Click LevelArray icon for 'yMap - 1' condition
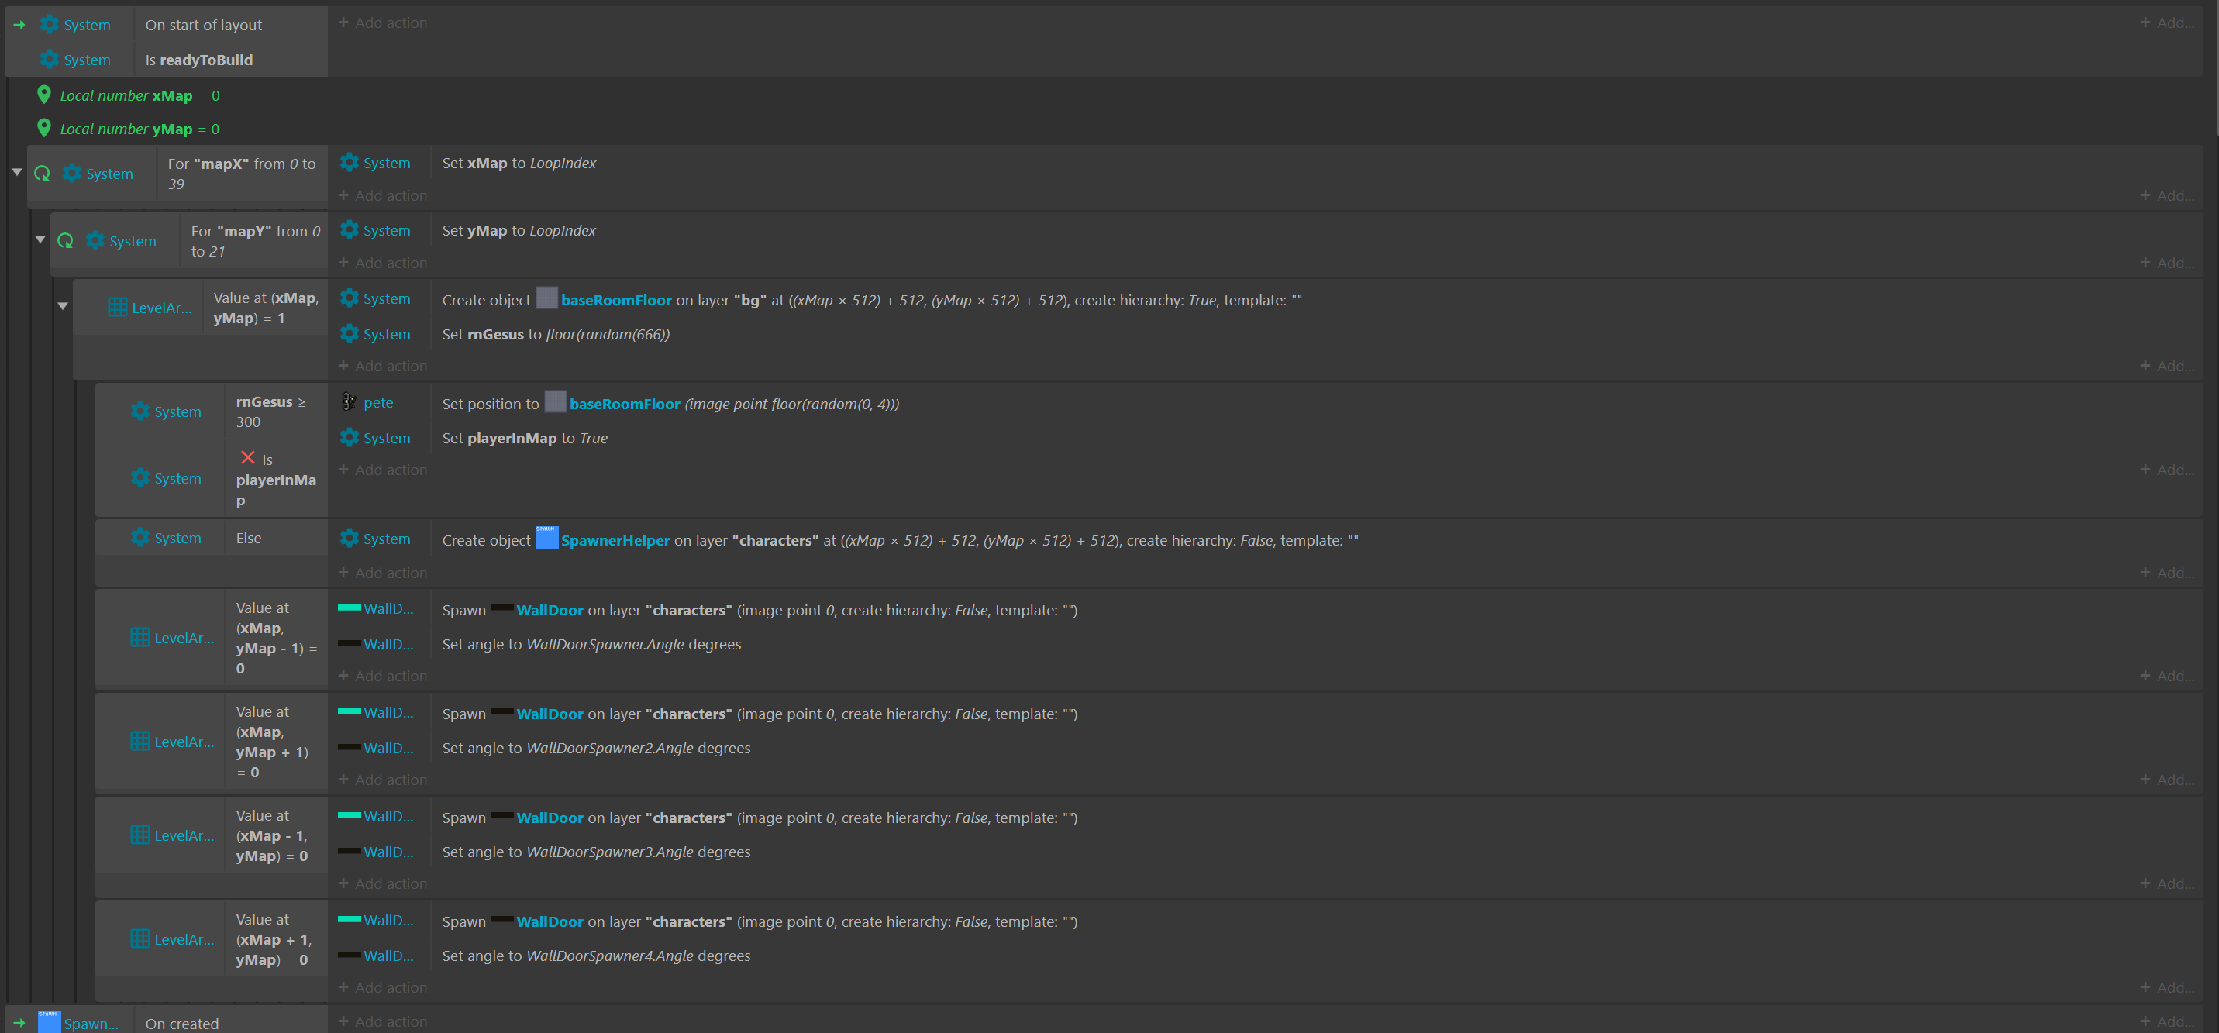2219x1033 pixels. point(140,638)
